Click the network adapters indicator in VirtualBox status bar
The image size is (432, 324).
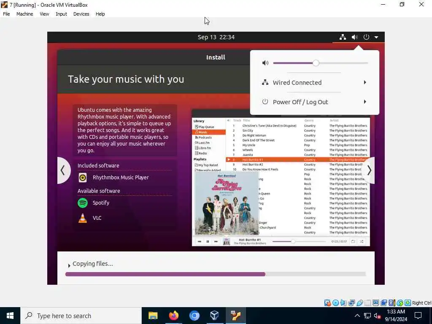[351, 303]
